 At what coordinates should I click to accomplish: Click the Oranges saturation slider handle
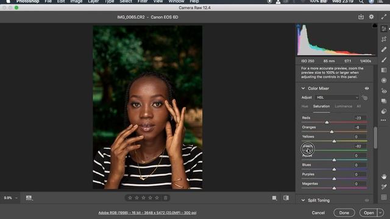(331, 131)
